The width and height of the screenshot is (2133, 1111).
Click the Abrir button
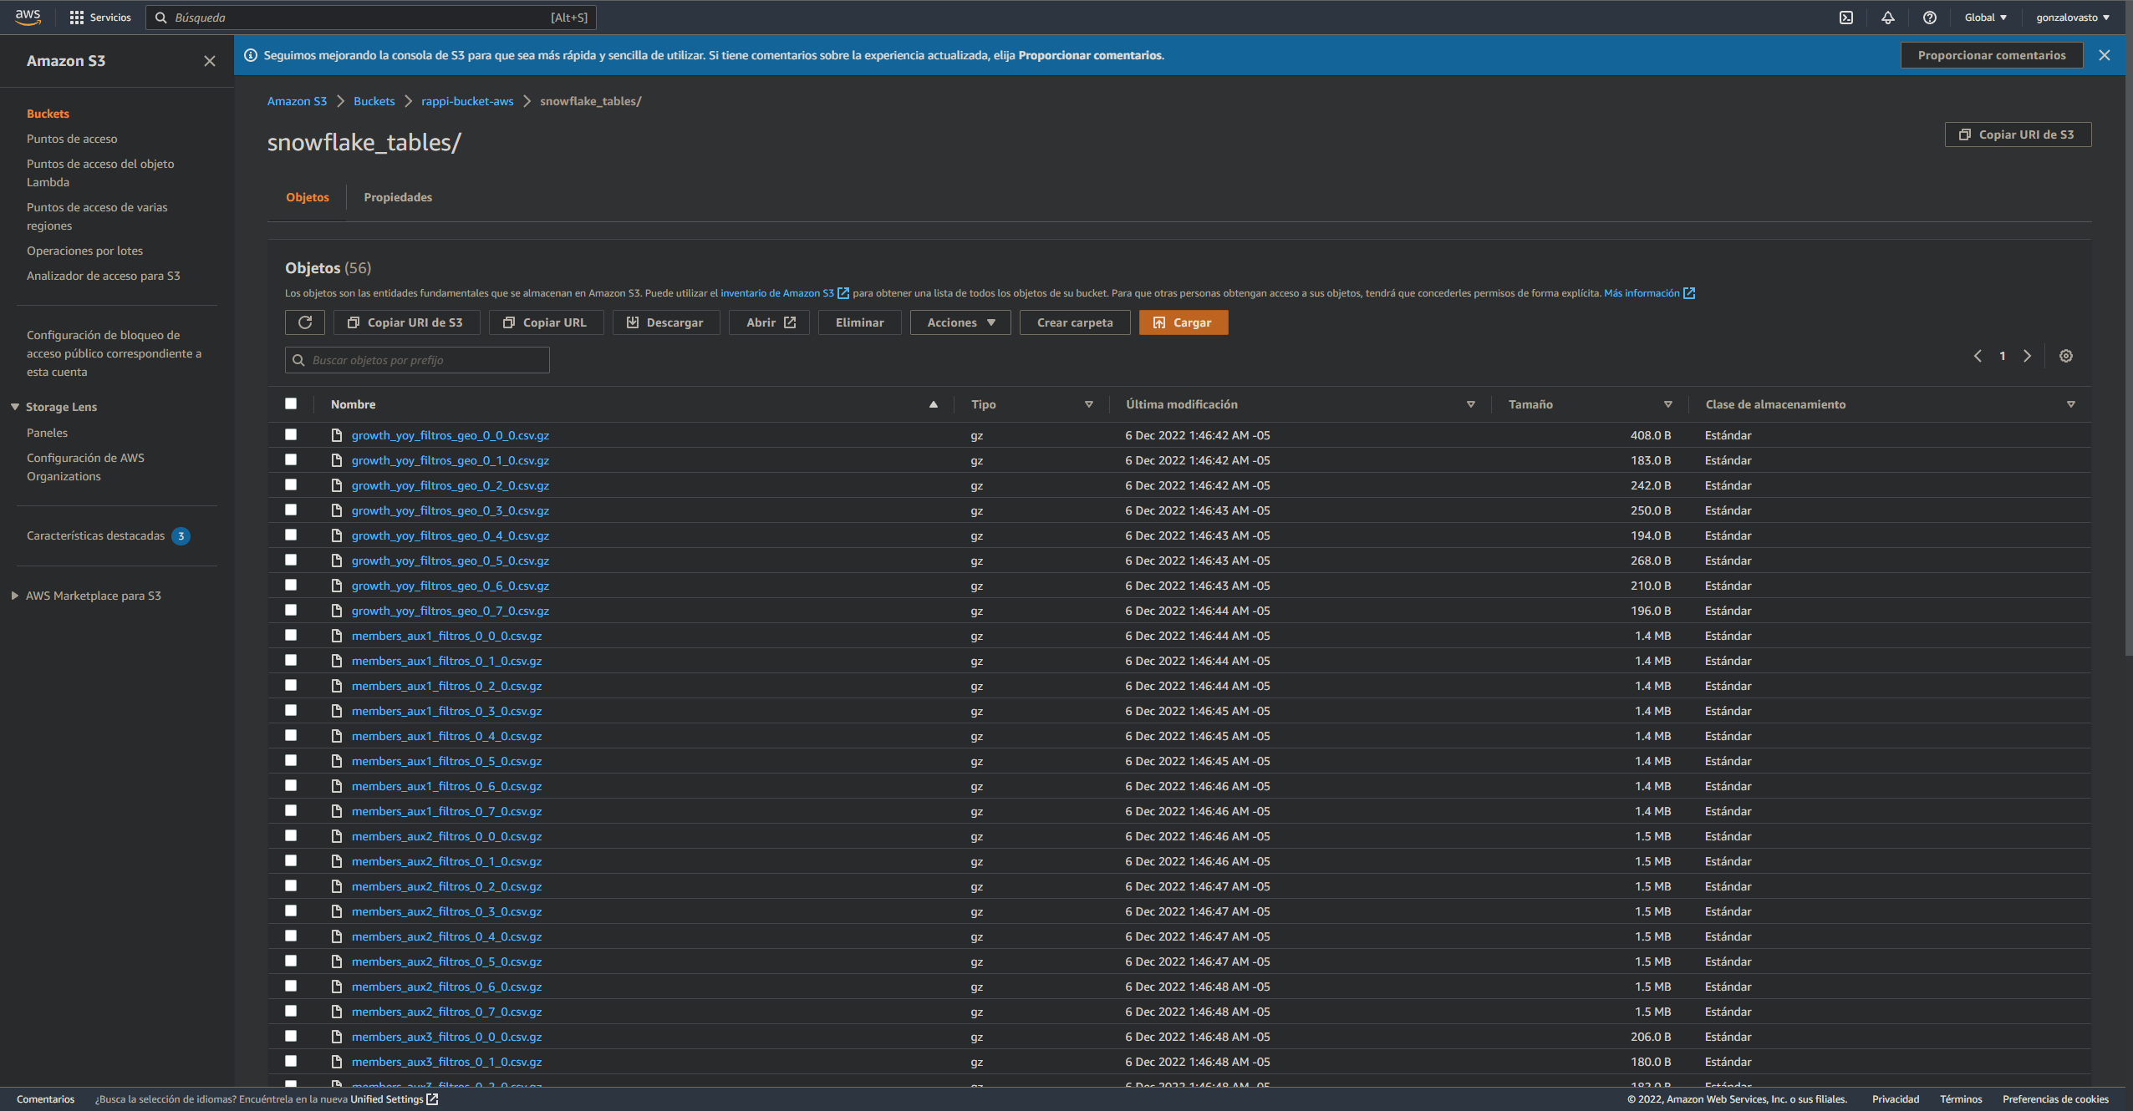pos(769,322)
